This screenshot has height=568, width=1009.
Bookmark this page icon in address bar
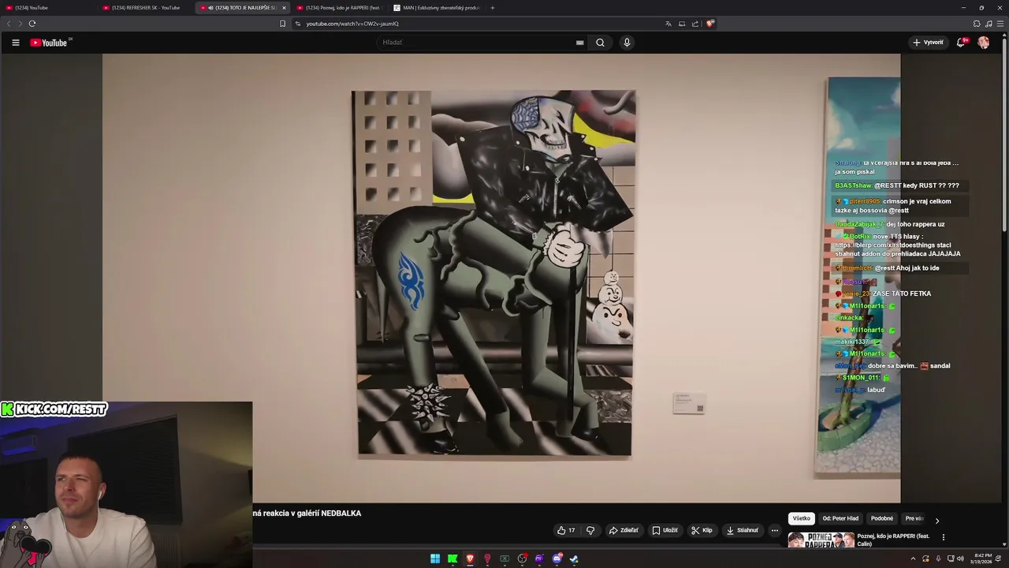click(x=283, y=24)
